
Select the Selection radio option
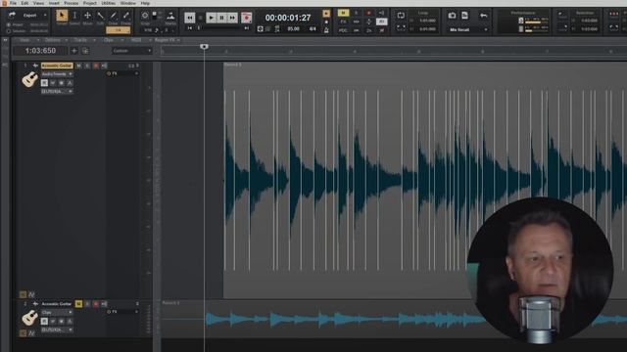click(x=9, y=30)
